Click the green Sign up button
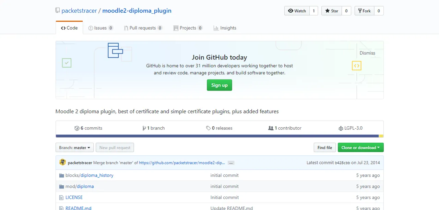This screenshot has width=439, height=210. tap(219, 85)
